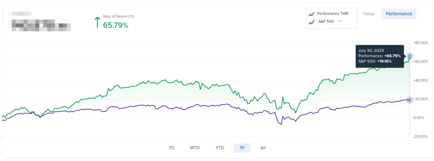Select the 7D time range
Image resolution: width=434 pixels, height=161 pixels.
172,148
